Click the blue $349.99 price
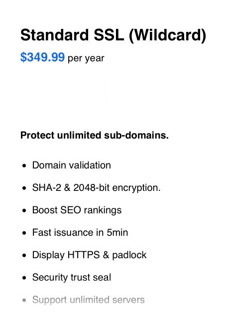 click(42, 57)
